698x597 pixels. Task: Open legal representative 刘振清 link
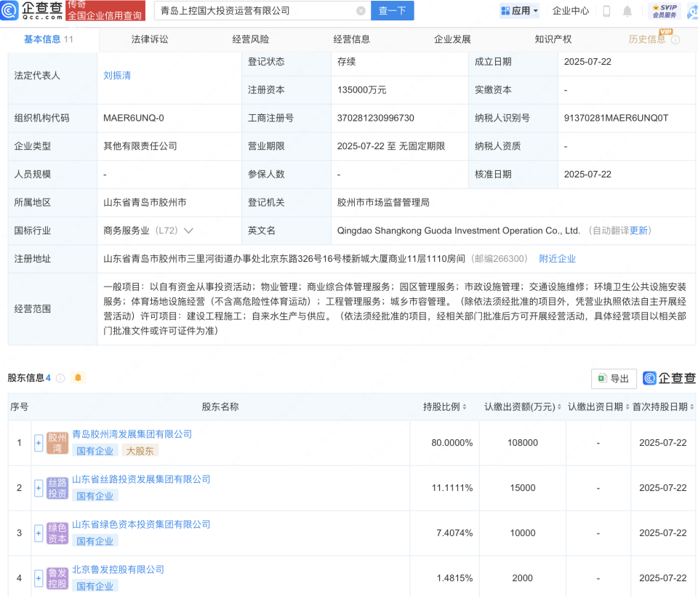tap(117, 76)
